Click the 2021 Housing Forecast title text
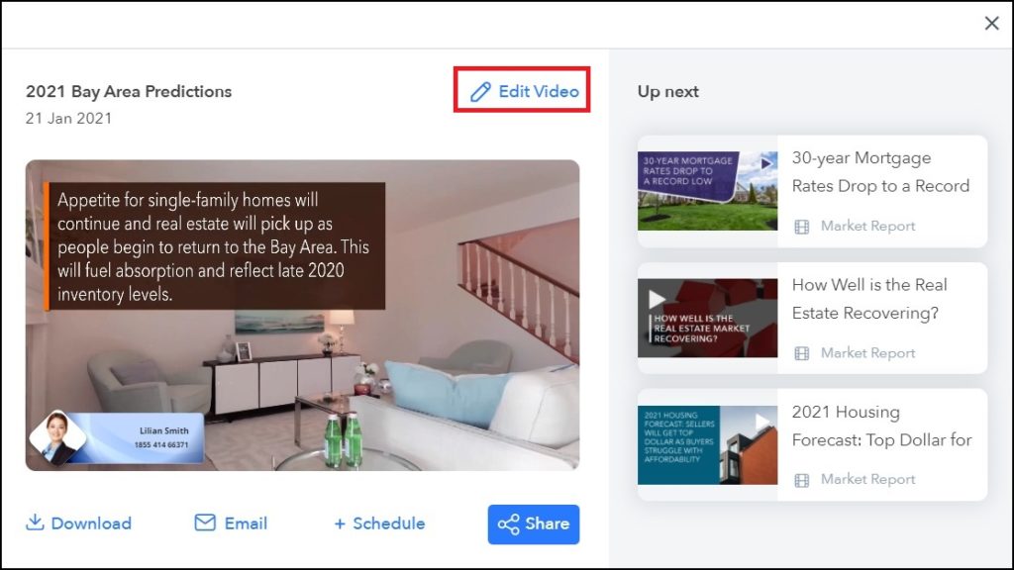Viewport: 1014px width, 570px height. click(x=881, y=426)
